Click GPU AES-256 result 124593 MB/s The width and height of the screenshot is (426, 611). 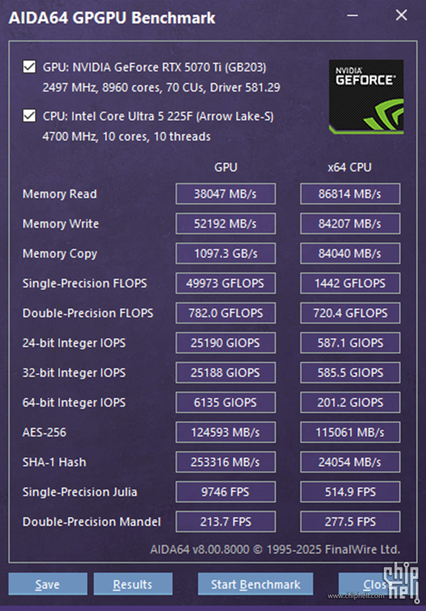pyautogui.click(x=226, y=432)
